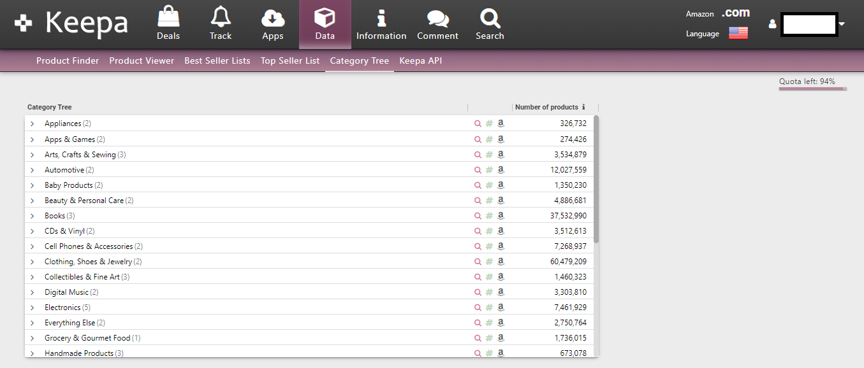This screenshot has height=368, width=864.
Task: Open the Apps download section
Action: tap(273, 24)
